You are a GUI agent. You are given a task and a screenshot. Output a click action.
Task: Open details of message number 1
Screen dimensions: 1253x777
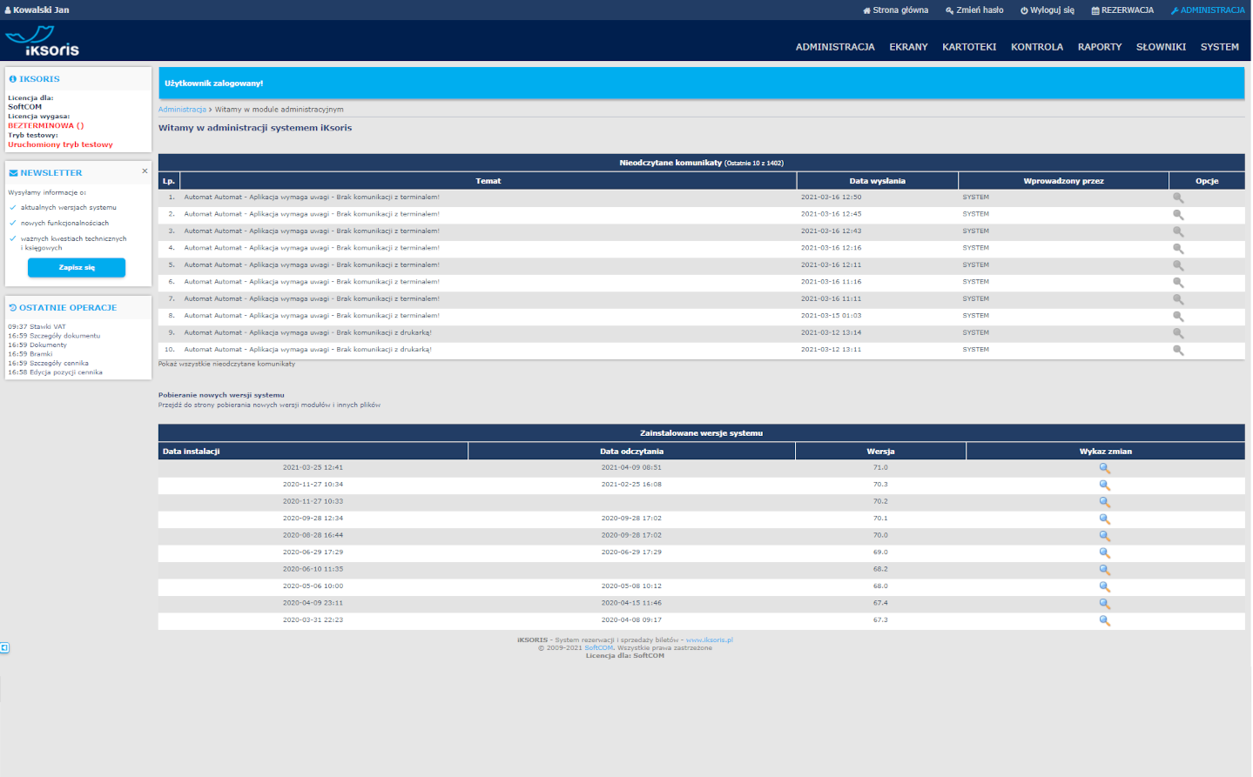(x=1178, y=198)
